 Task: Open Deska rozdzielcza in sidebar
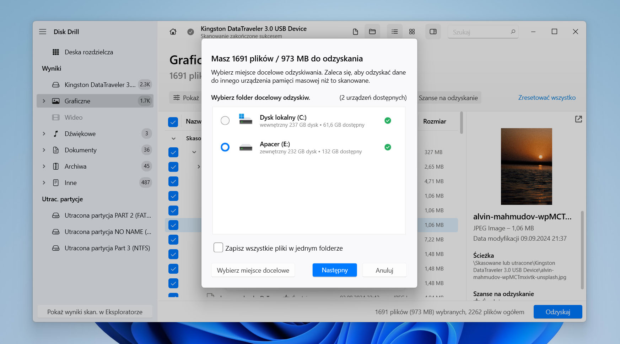click(95, 52)
